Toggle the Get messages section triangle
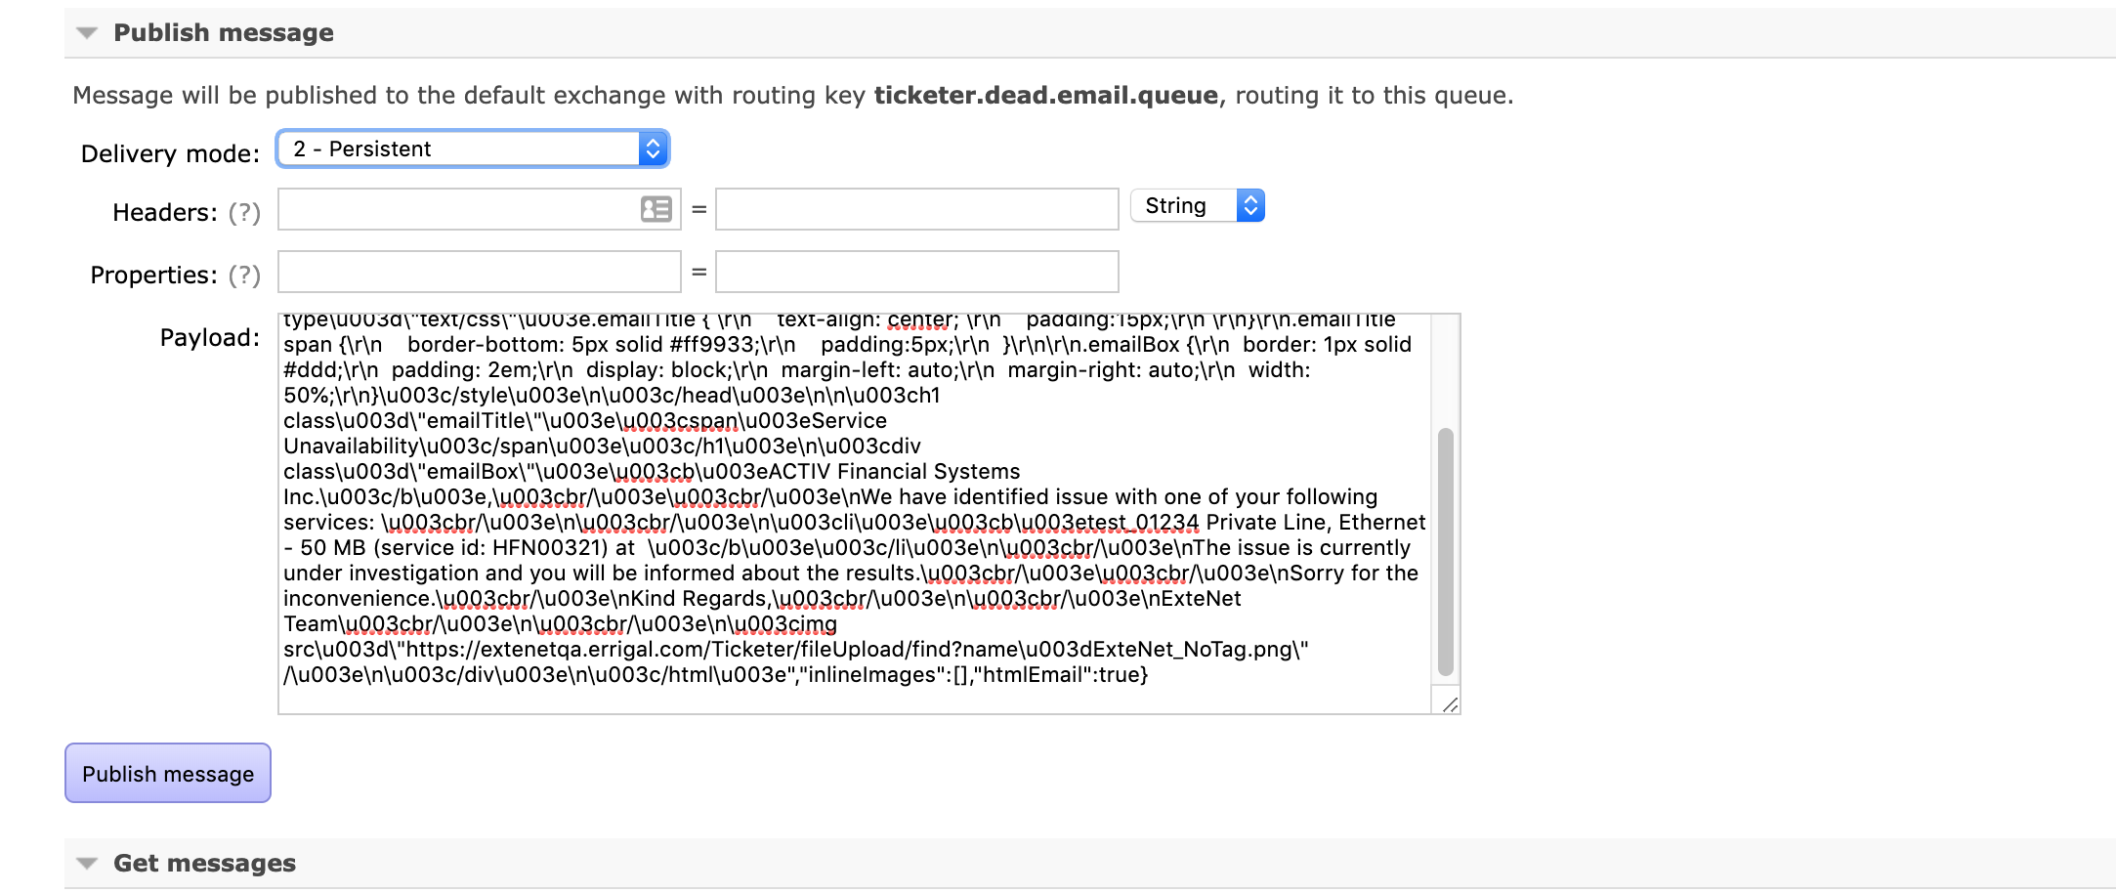 tap(87, 864)
